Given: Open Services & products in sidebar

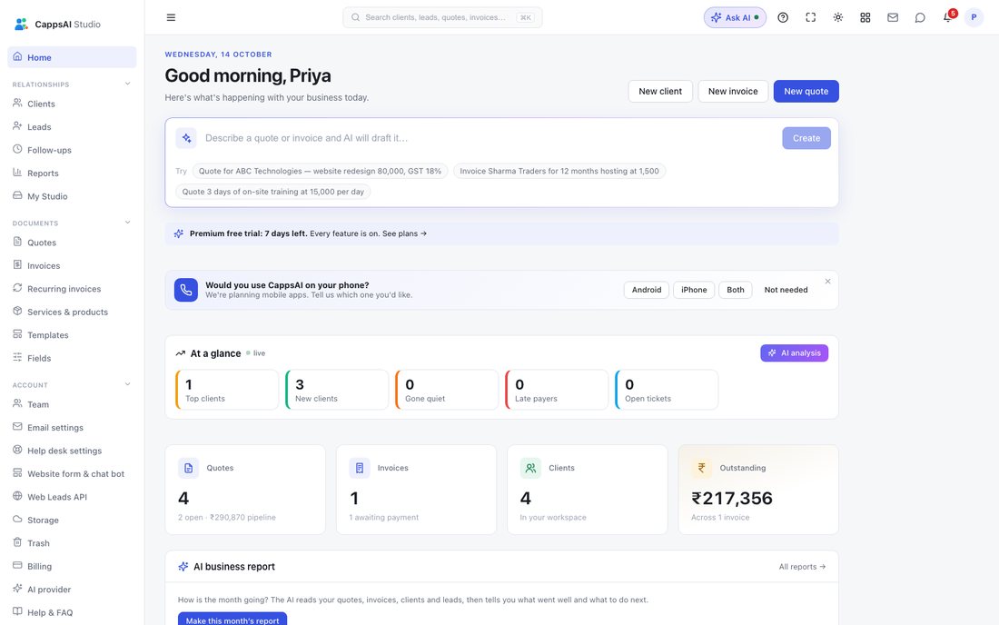Looking at the screenshot, I should point(72,312).
